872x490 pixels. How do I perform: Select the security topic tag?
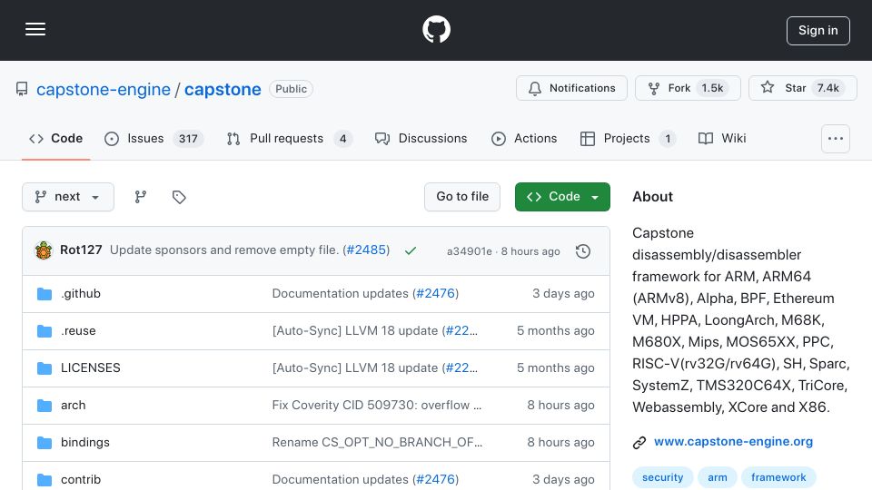662,477
